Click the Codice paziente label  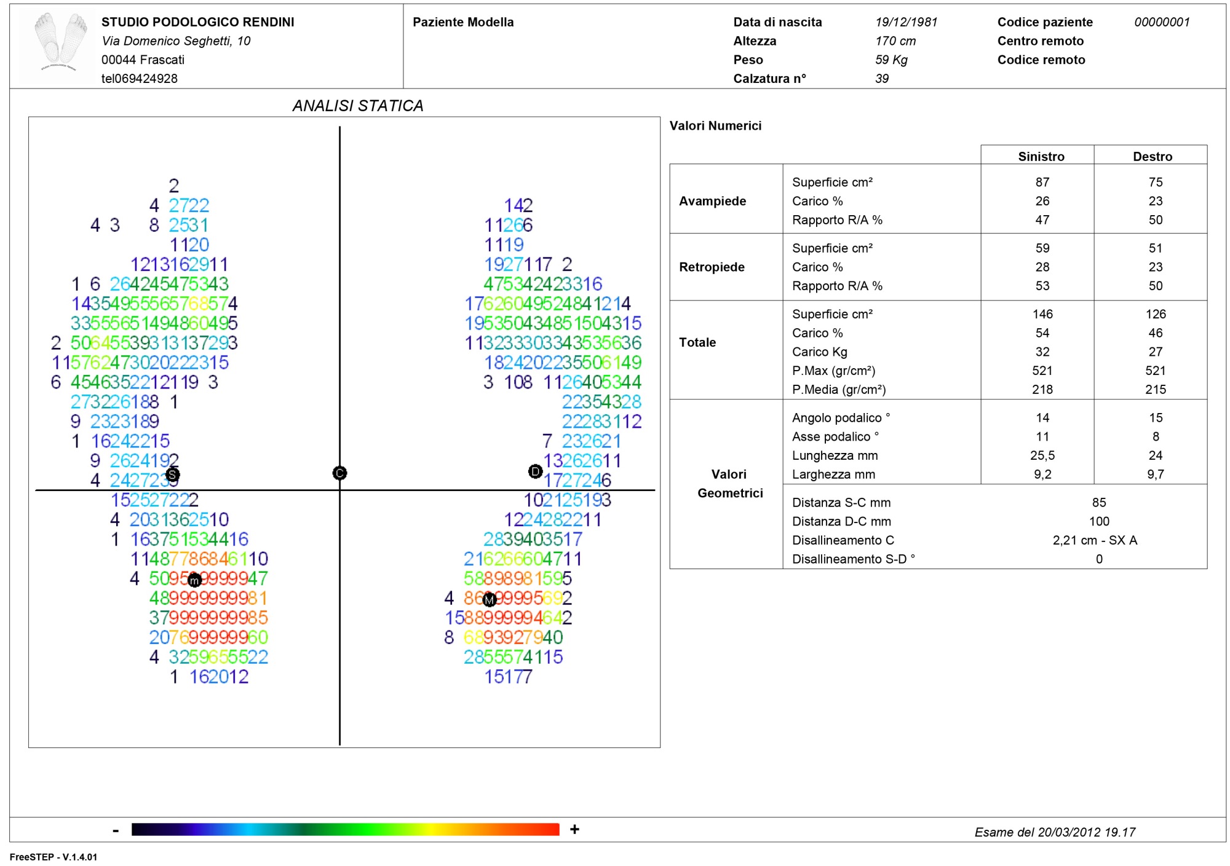click(x=1045, y=22)
